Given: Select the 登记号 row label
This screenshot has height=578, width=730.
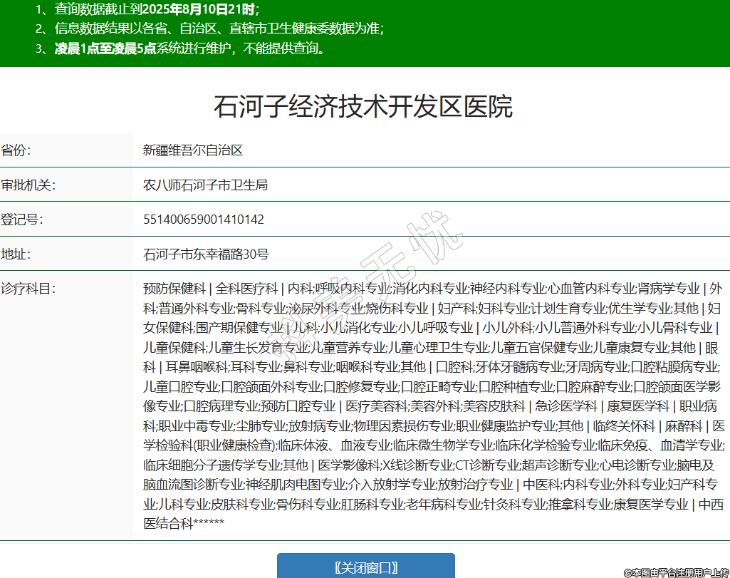Looking at the screenshot, I should tap(22, 219).
